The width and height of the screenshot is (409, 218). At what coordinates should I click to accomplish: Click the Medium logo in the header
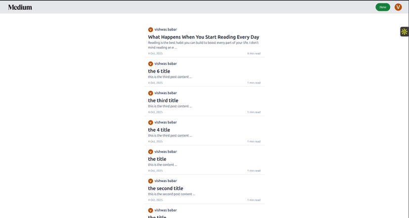pyautogui.click(x=20, y=7)
